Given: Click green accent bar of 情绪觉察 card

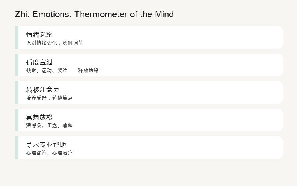Looking at the screenshot, I should (x=16, y=38).
